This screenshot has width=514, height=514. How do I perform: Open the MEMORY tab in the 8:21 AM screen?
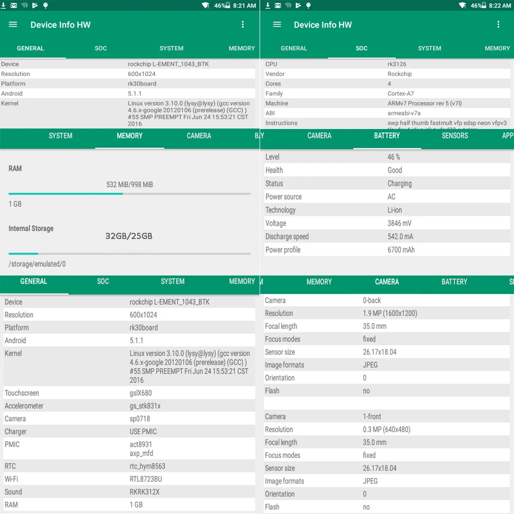pos(242,48)
